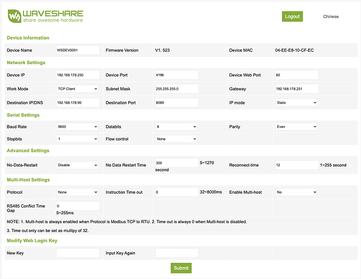The height and width of the screenshot is (279, 361).
Task: Click the Device MAC label
Action: (241, 50)
